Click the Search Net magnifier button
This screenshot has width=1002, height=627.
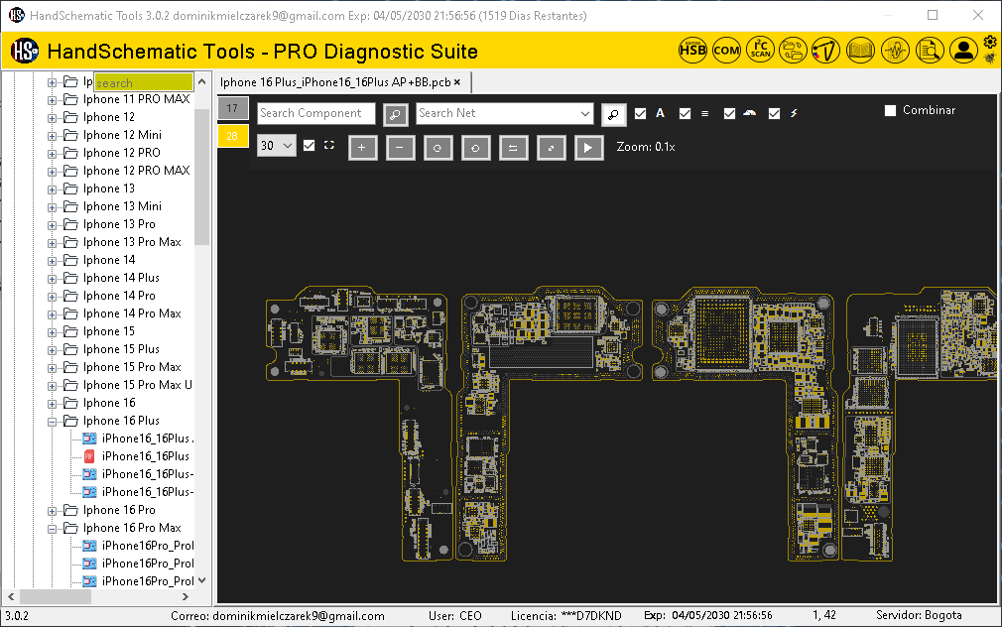(613, 114)
